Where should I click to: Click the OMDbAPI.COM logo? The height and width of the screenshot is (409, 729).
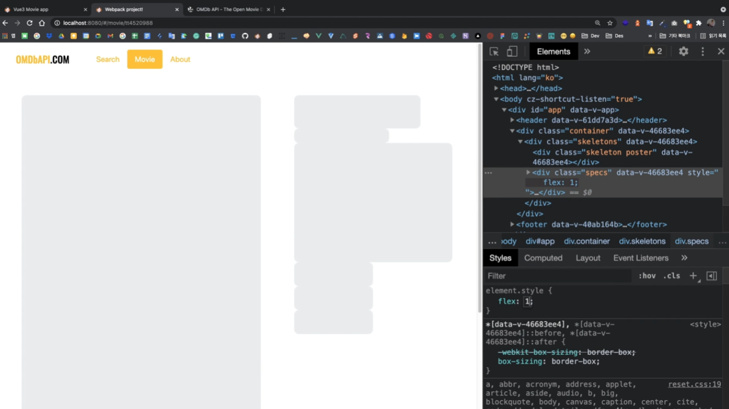click(43, 60)
